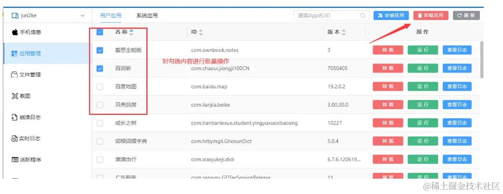Click 查看日志 for 百词斩
503x194 pixels.
point(457,68)
